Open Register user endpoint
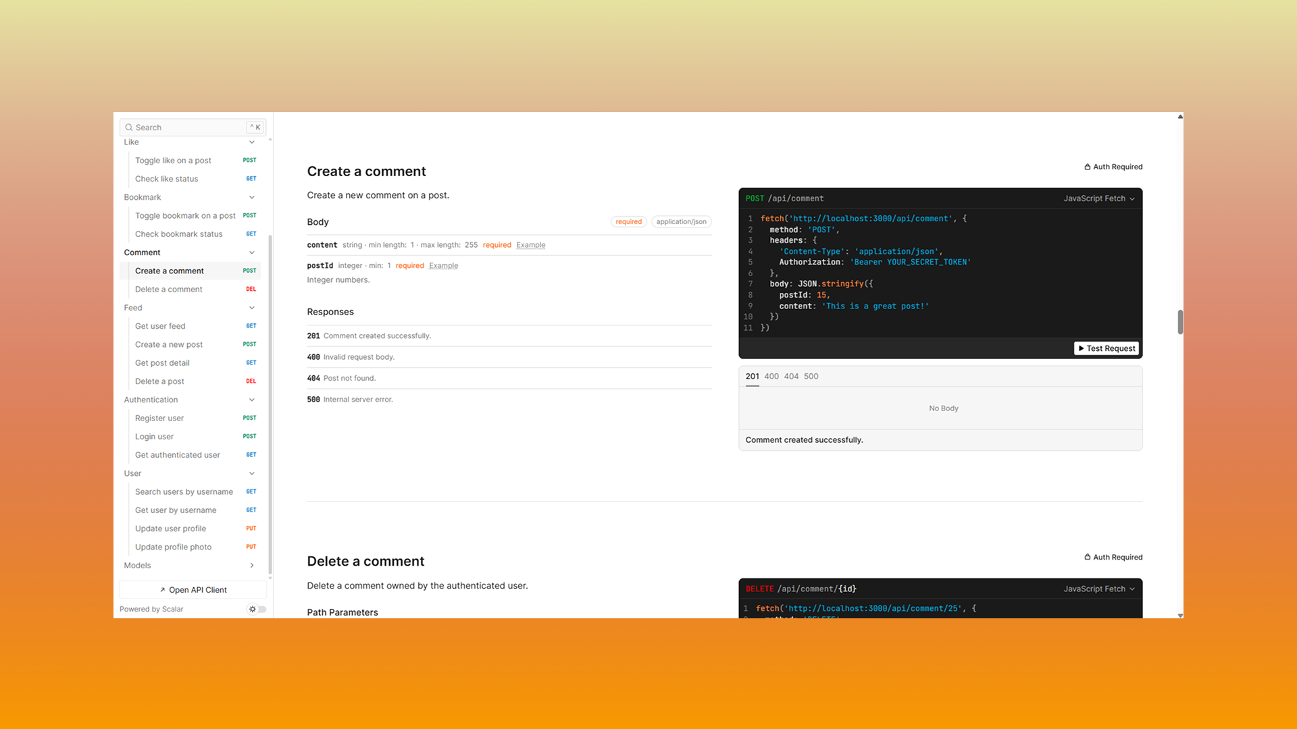The height and width of the screenshot is (729, 1297). coord(190,418)
